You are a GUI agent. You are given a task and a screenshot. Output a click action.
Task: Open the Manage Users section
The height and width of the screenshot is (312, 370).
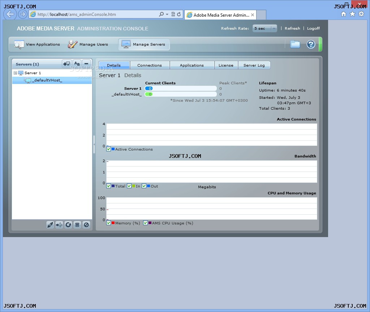point(88,45)
